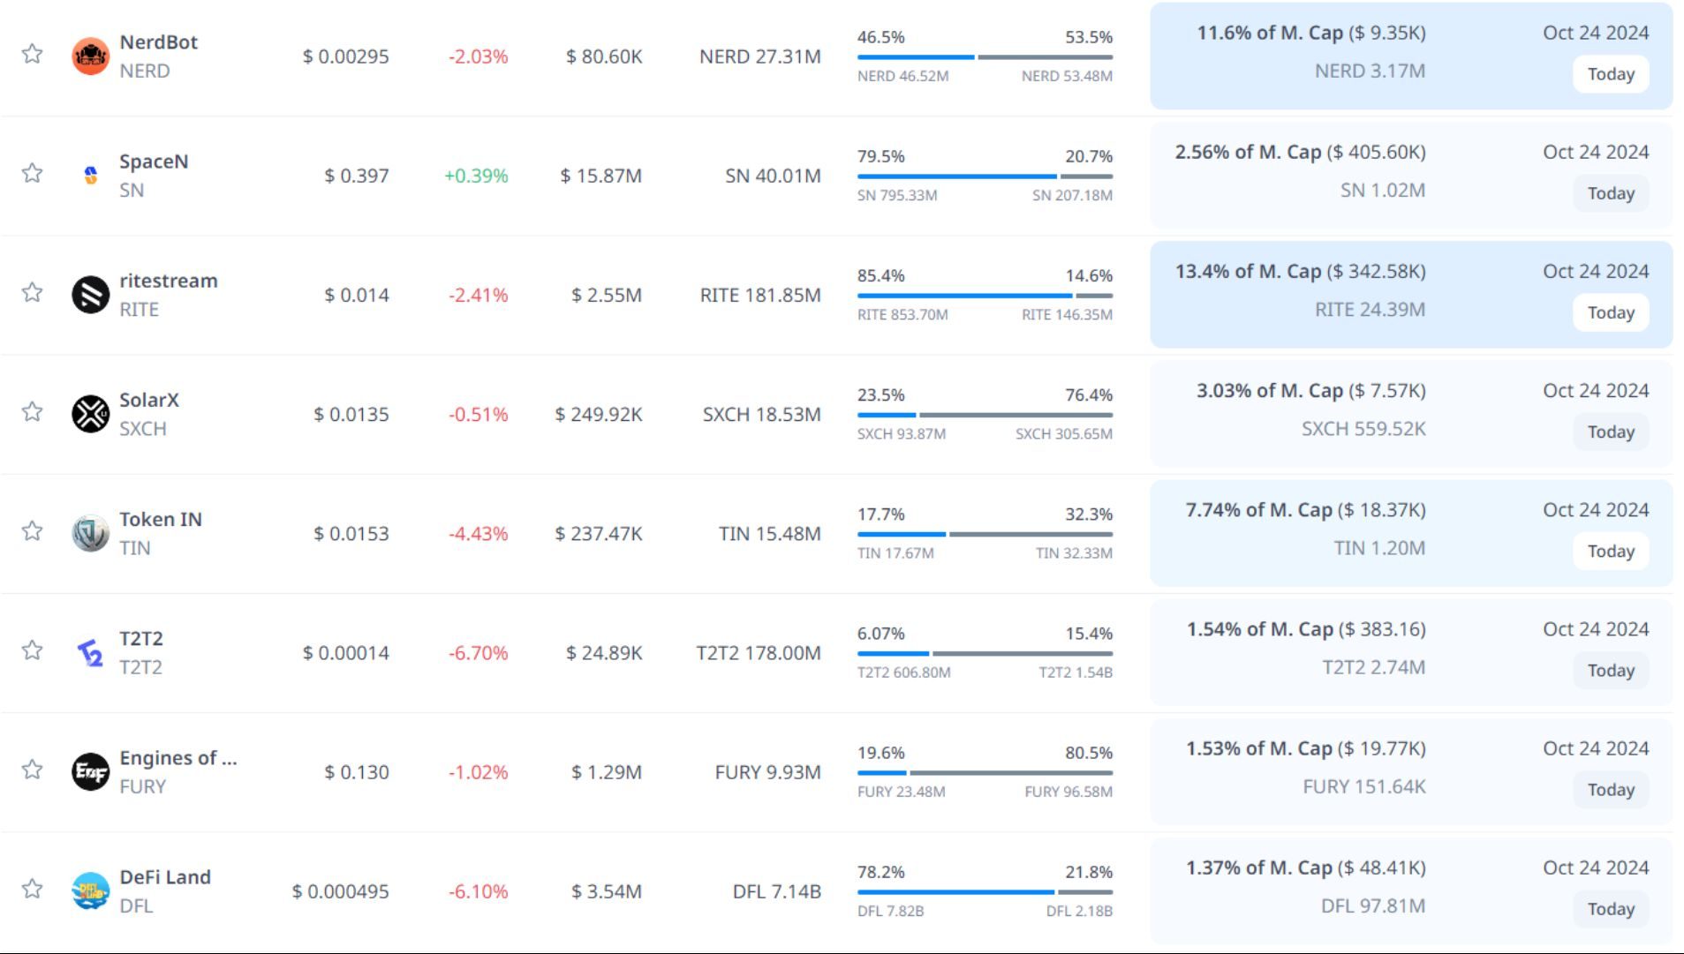Click the Token IN unlock progress bar
This screenshot has height=954, width=1684.
[984, 534]
